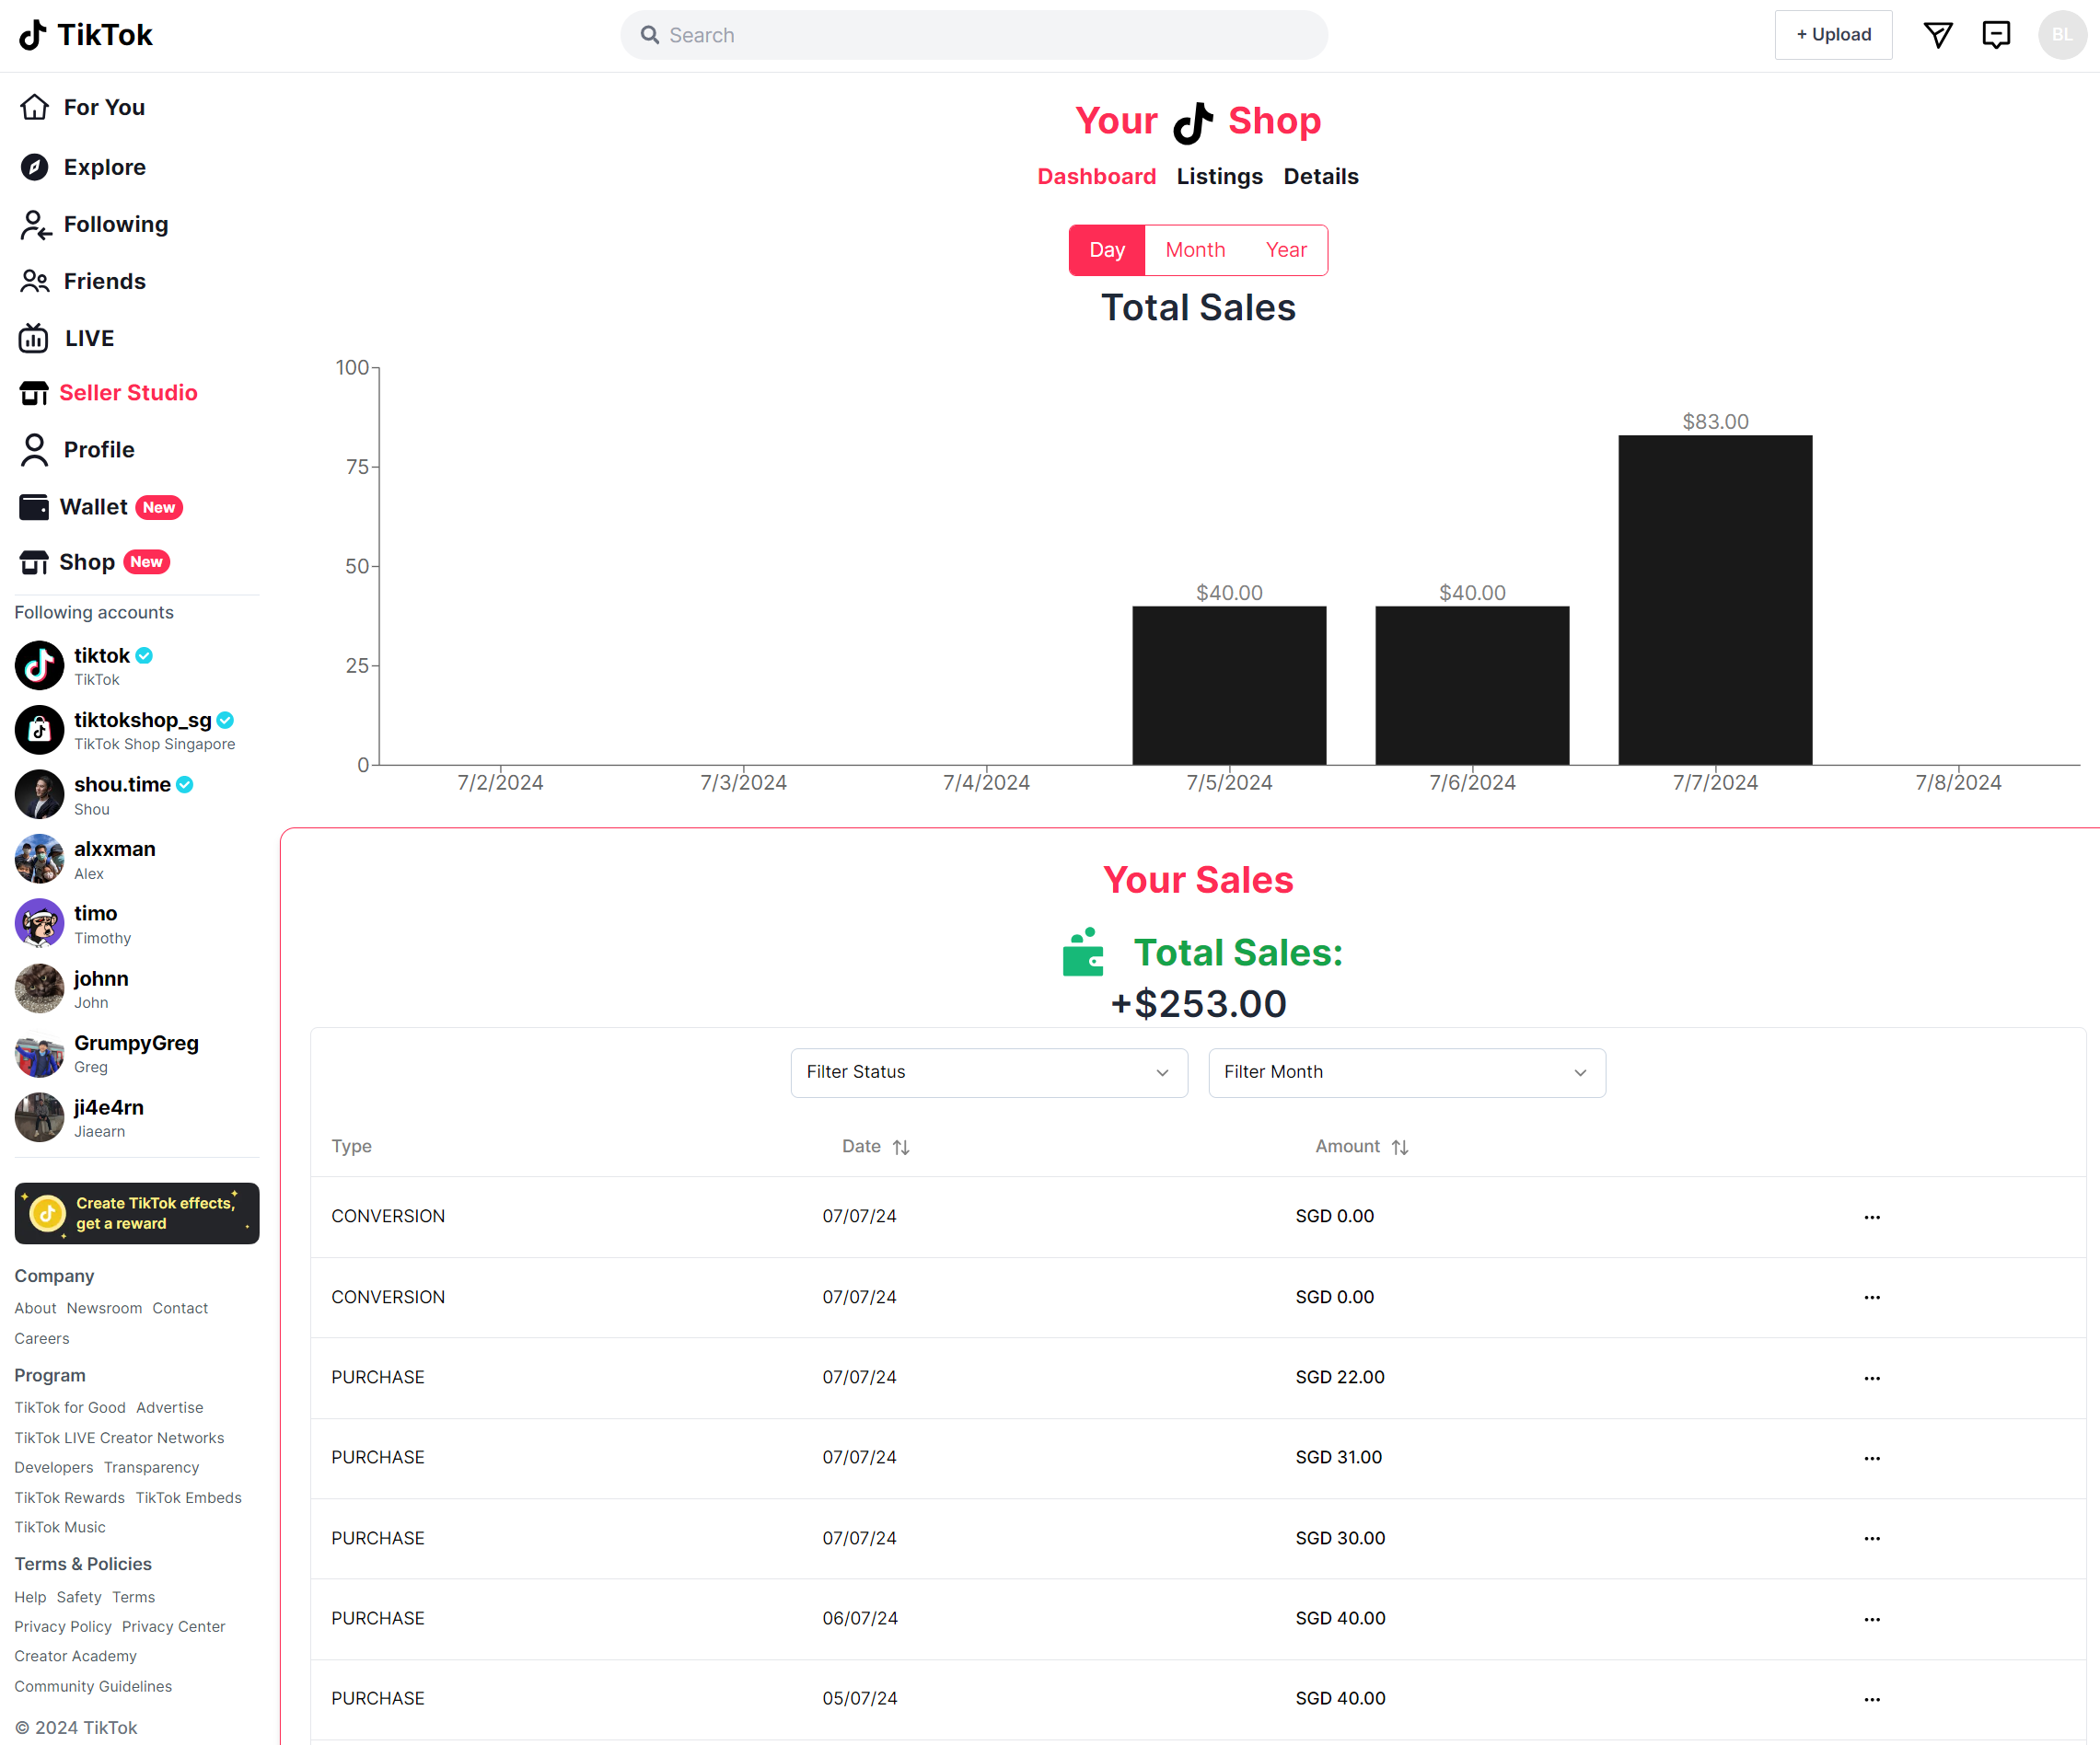This screenshot has height=1745, width=2100.
Task: Switch sales chart to Month view
Action: click(1195, 249)
